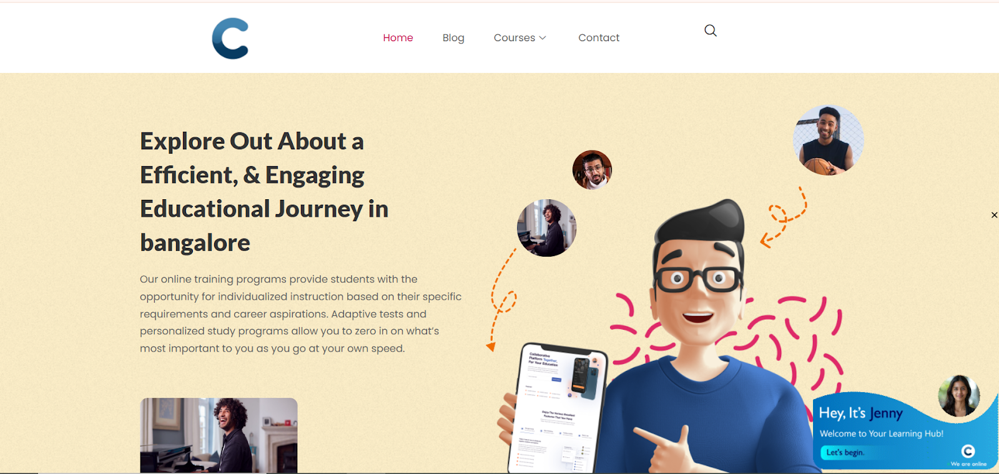Image resolution: width=999 pixels, height=474 pixels.
Task: Click the circular pianist avatar photo
Action: pyautogui.click(x=547, y=228)
